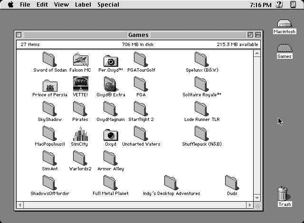
Task: Select the Pirates folder icon
Action: [80, 109]
